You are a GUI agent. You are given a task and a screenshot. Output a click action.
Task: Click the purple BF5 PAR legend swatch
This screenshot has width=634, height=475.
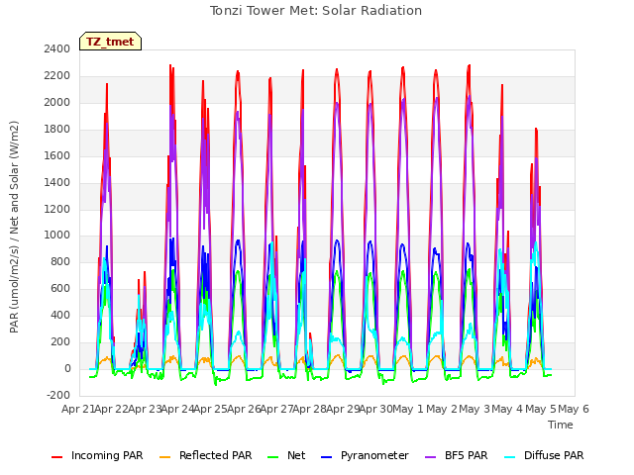click(431, 457)
